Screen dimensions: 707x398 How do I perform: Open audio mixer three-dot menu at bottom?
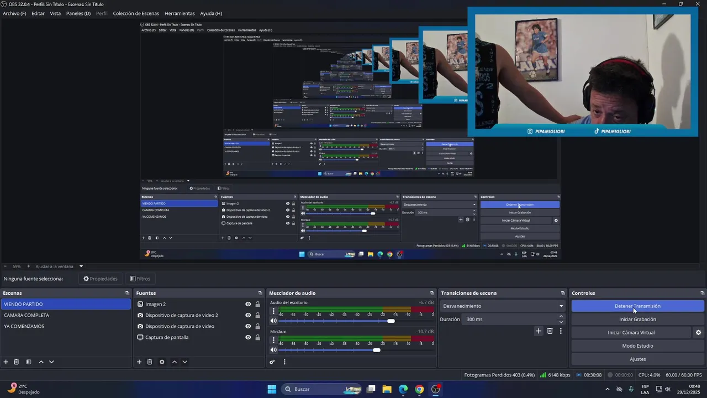(x=284, y=362)
